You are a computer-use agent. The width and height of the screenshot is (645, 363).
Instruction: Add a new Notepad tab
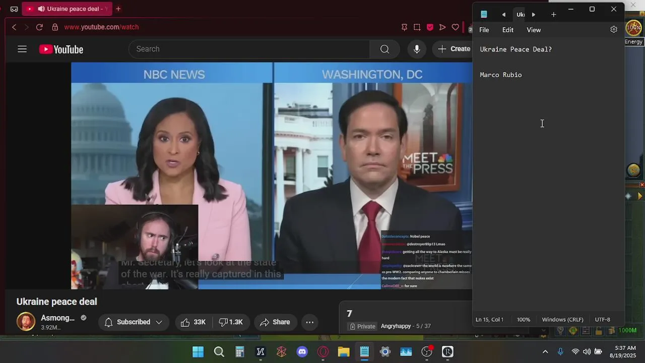(553, 15)
